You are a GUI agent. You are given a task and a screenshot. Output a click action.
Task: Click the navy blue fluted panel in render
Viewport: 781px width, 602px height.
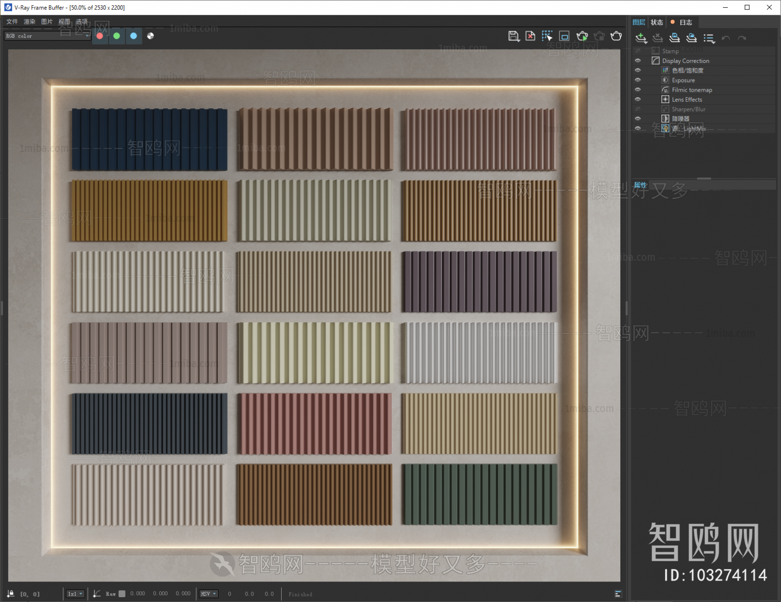pos(149,140)
